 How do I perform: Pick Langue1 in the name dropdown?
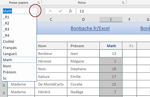point(19,54)
